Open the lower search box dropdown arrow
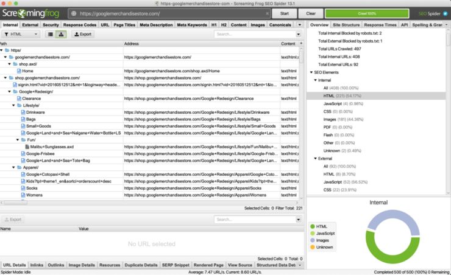Viewport: 451px width, 275px height. coord(298,220)
